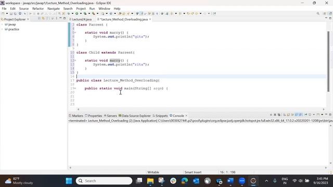
Task: Click the New file toolbar icon
Action: click(x=3, y=14)
